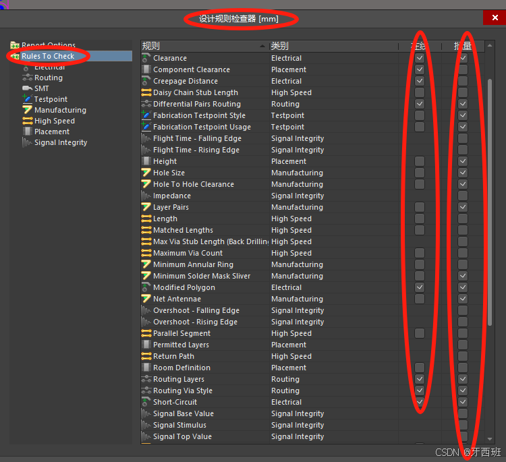Click the scroll down arrow of rules list
Screen dimensions: 506x462
pyautogui.click(x=490, y=439)
